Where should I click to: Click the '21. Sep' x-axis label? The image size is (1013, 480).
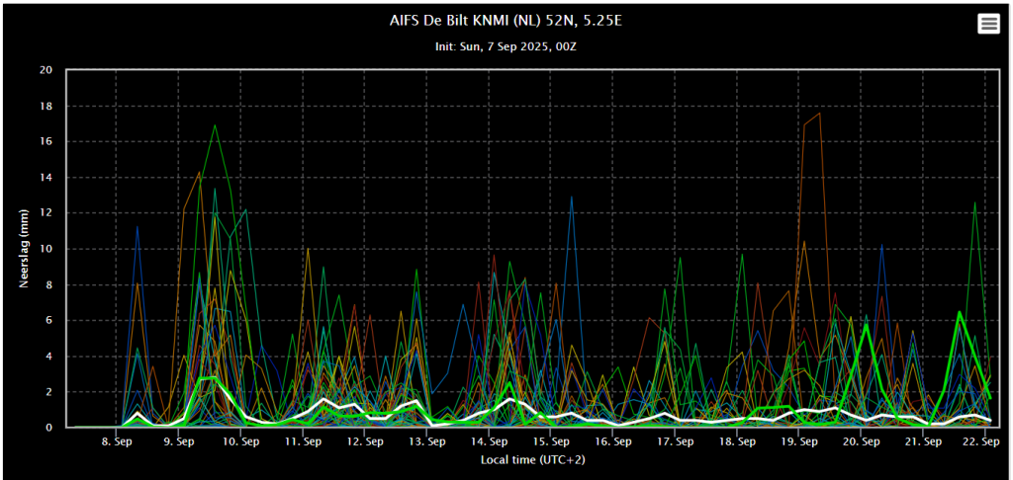pyautogui.click(x=923, y=441)
